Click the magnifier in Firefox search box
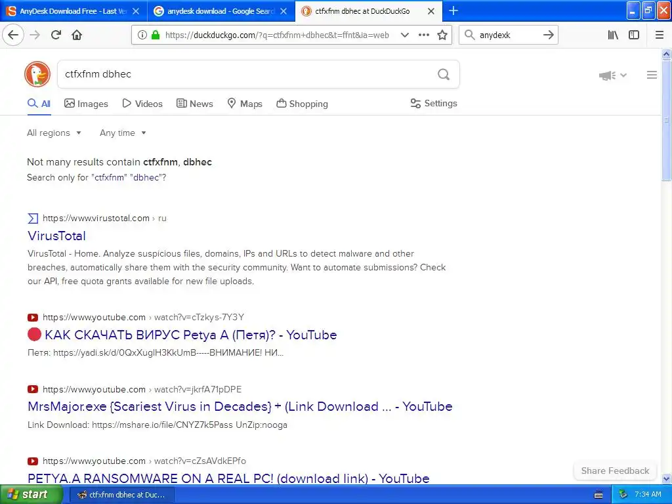 (x=470, y=35)
